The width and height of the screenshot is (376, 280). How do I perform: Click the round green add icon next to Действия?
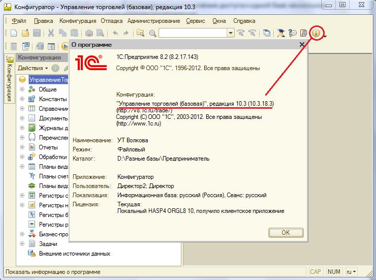tap(55, 68)
